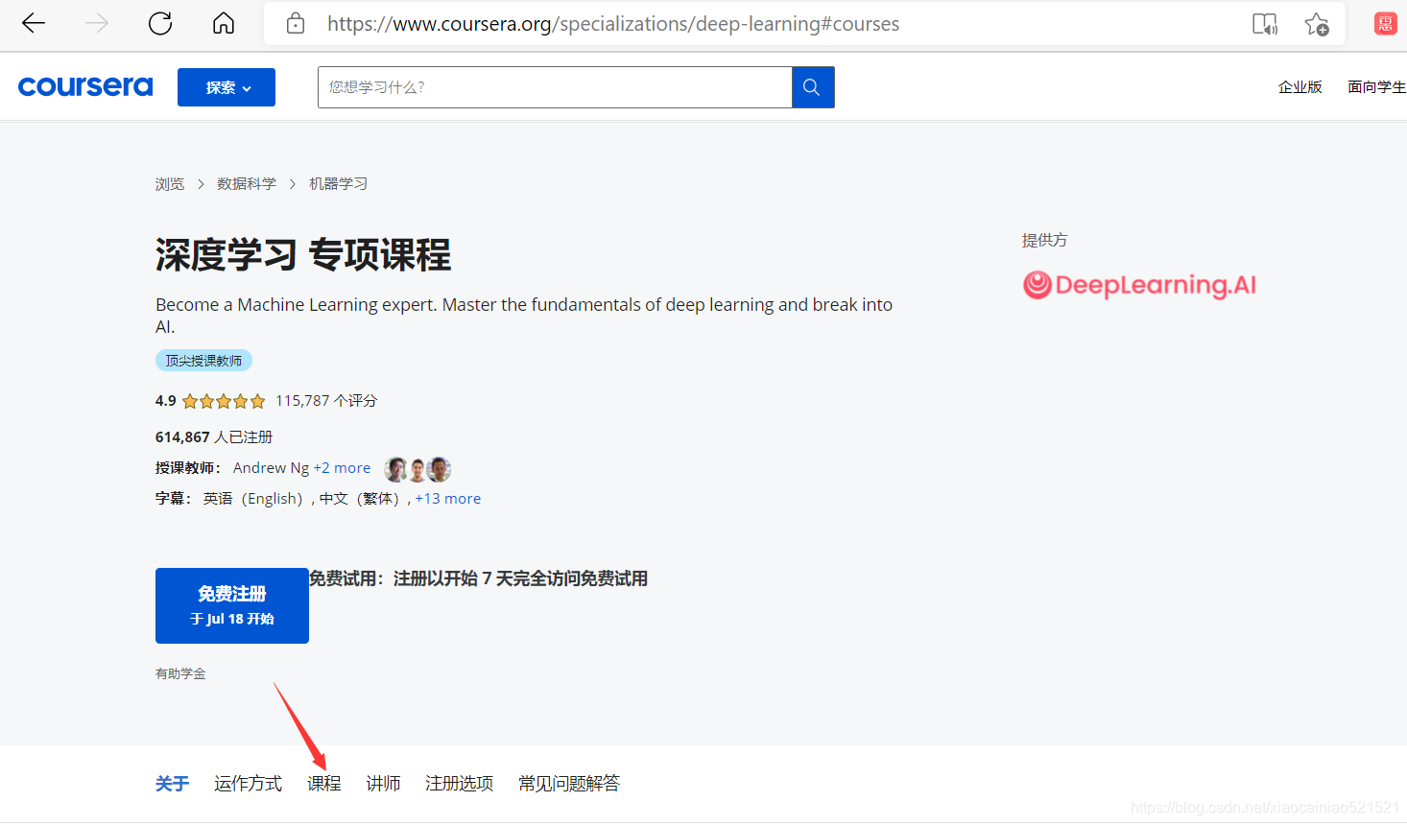Click the 数据科学 breadcrumb
The height and width of the screenshot is (825, 1407).
pos(247,184)
